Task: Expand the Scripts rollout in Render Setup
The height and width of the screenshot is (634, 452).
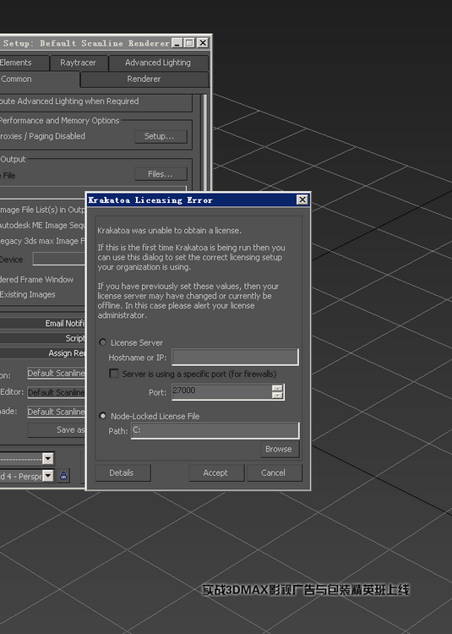Action: coord(42,338)
